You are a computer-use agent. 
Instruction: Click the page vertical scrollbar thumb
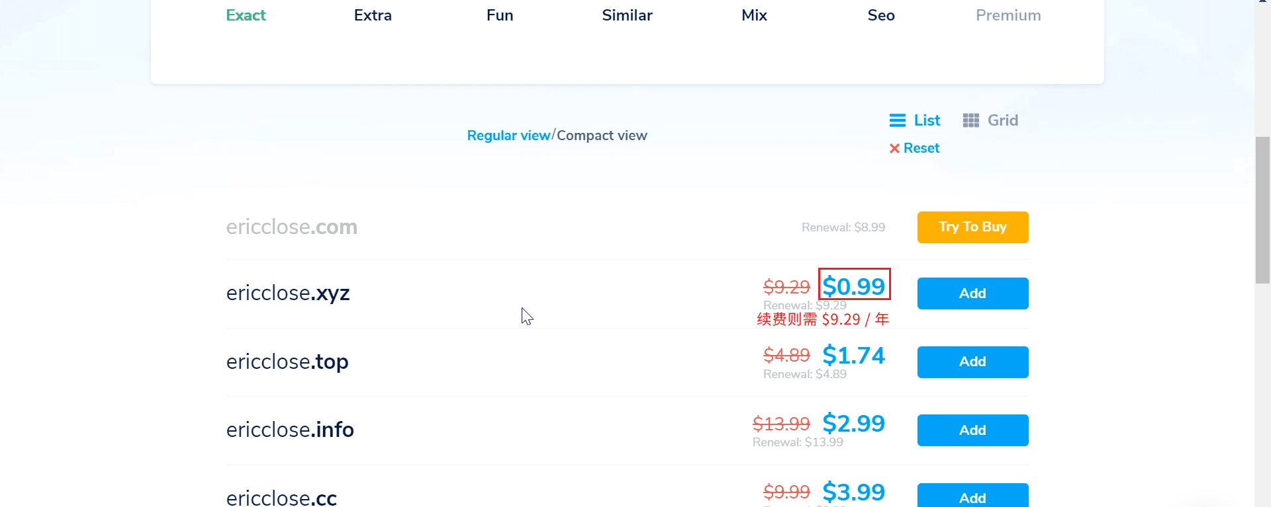click(x=1262, y=210)
